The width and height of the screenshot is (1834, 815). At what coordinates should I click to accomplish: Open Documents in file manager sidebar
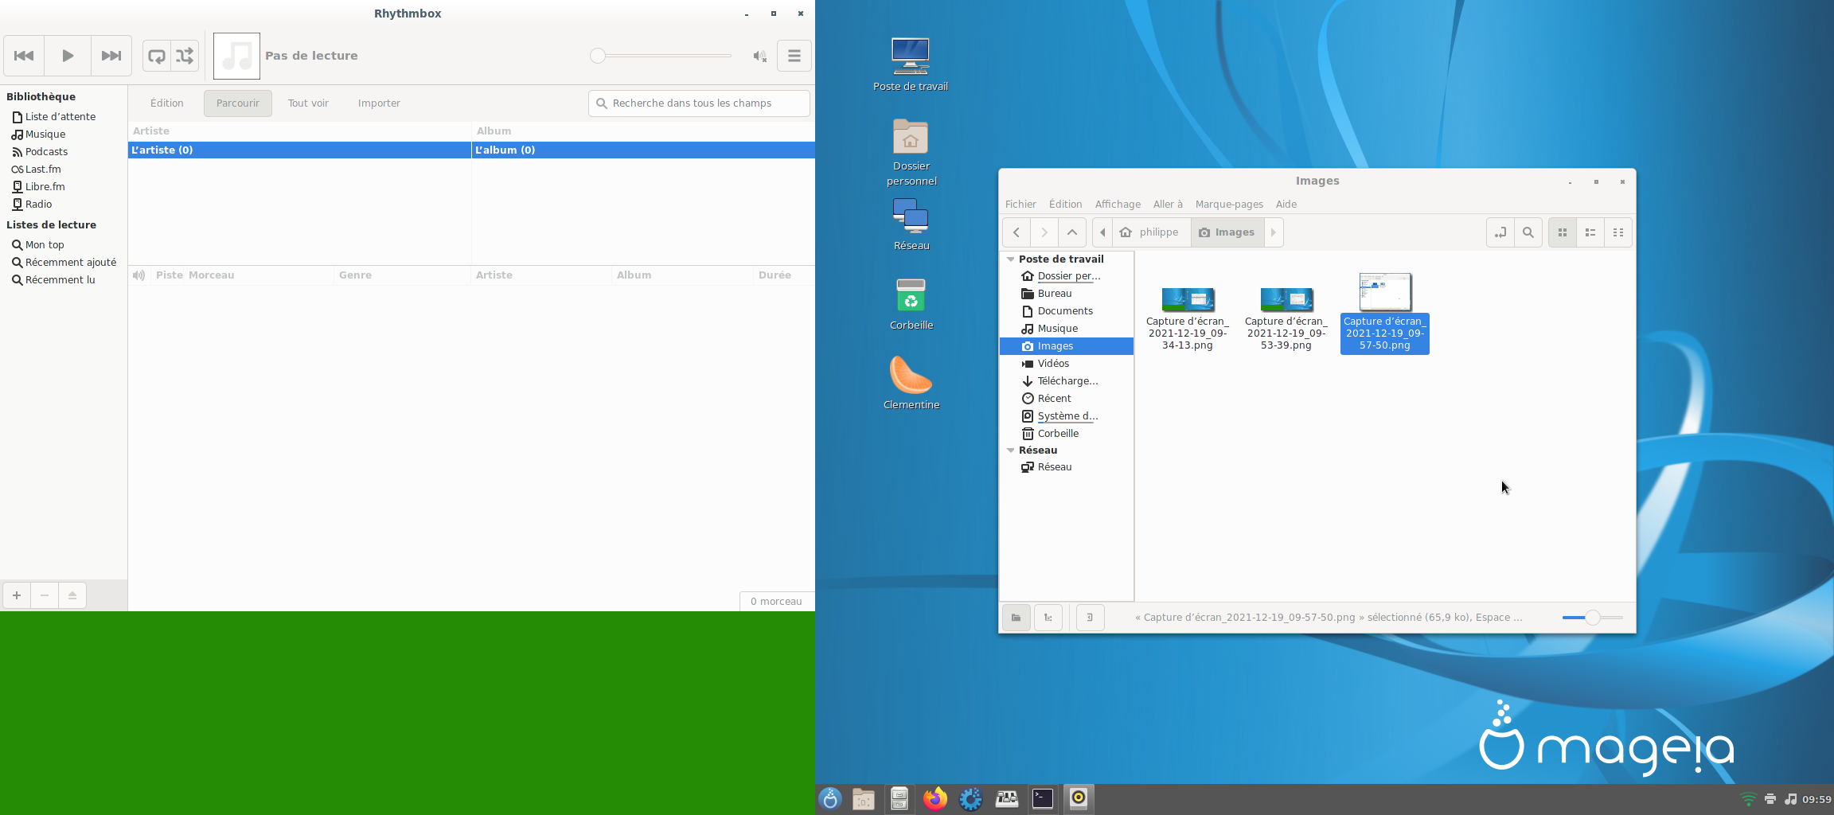1065,311
